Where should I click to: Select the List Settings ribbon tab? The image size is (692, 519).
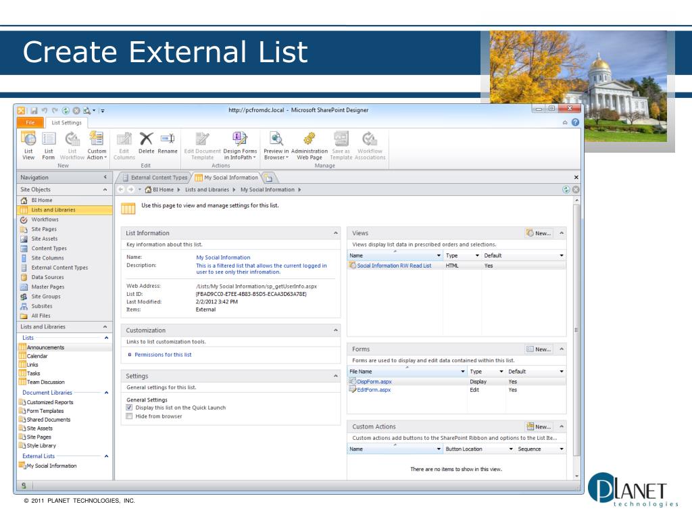67,123
